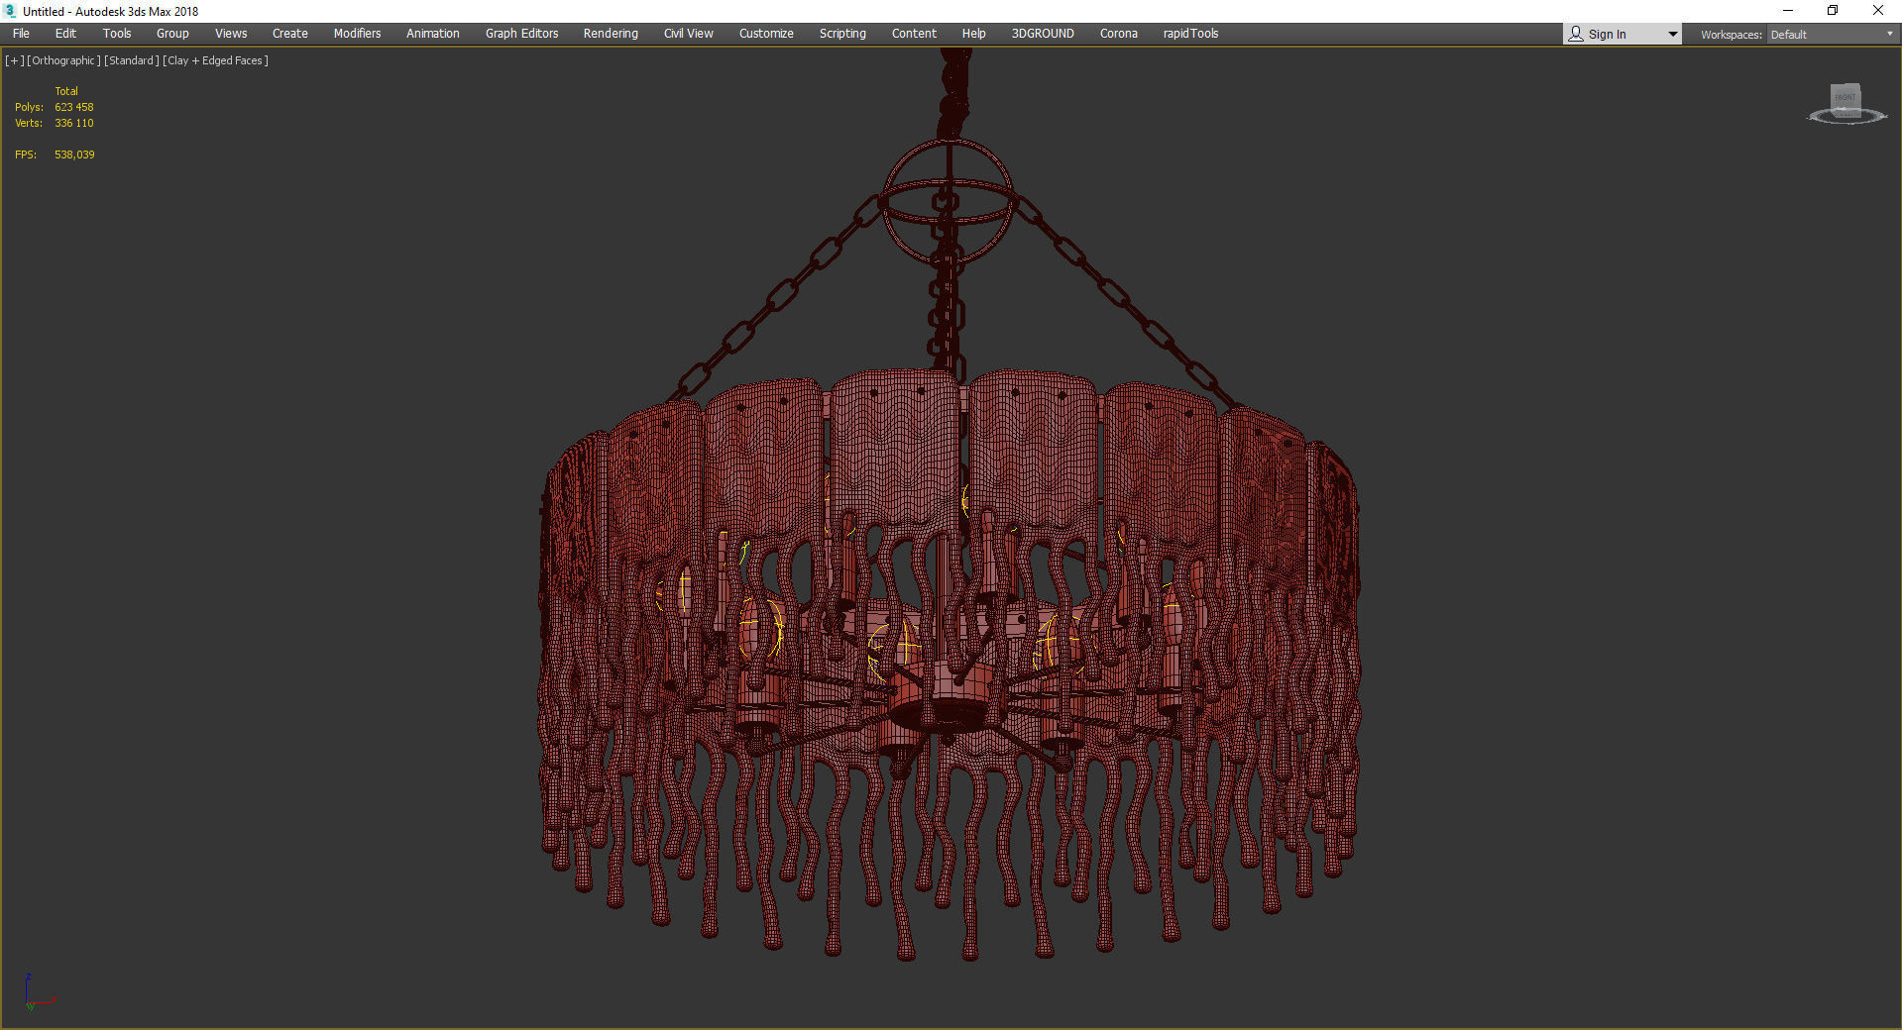The image size is (1902, 1030).
Task: Open the Rendering menu
Action: 611,34
